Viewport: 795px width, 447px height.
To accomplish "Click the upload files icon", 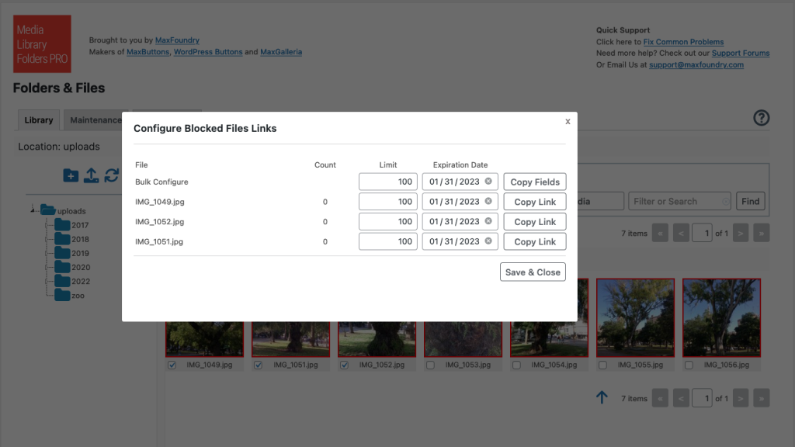I will [91, 175].
